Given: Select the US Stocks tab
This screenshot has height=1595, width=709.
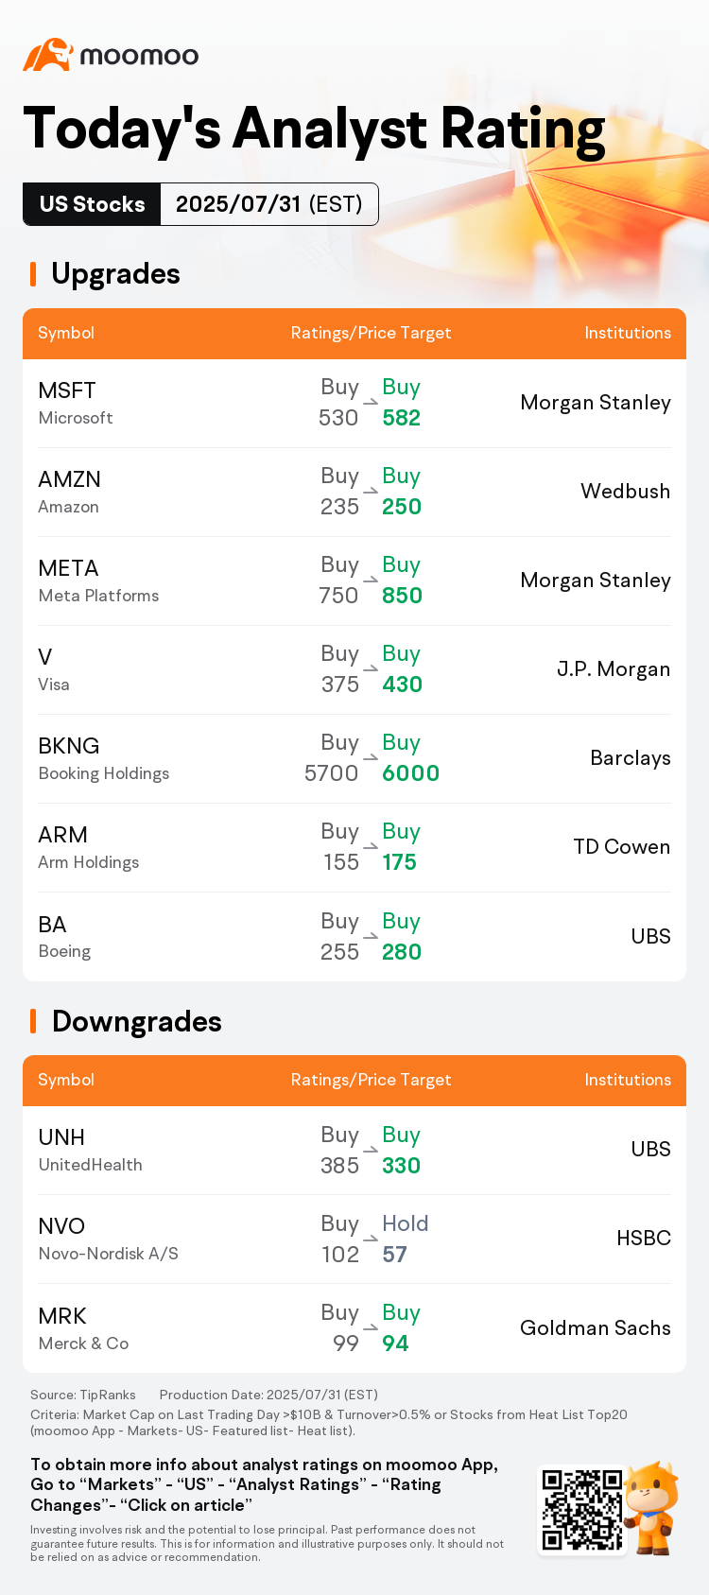Looking at the screenshot, I should [93, 204].
